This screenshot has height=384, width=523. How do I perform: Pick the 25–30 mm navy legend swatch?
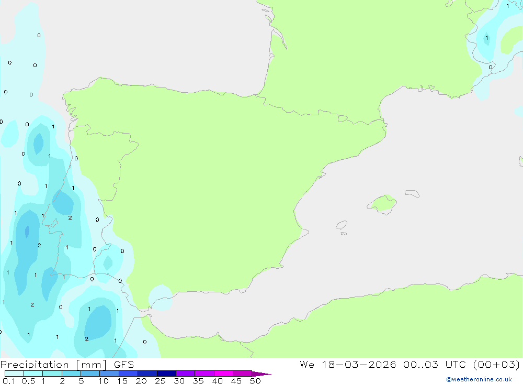tap(166, 374)
